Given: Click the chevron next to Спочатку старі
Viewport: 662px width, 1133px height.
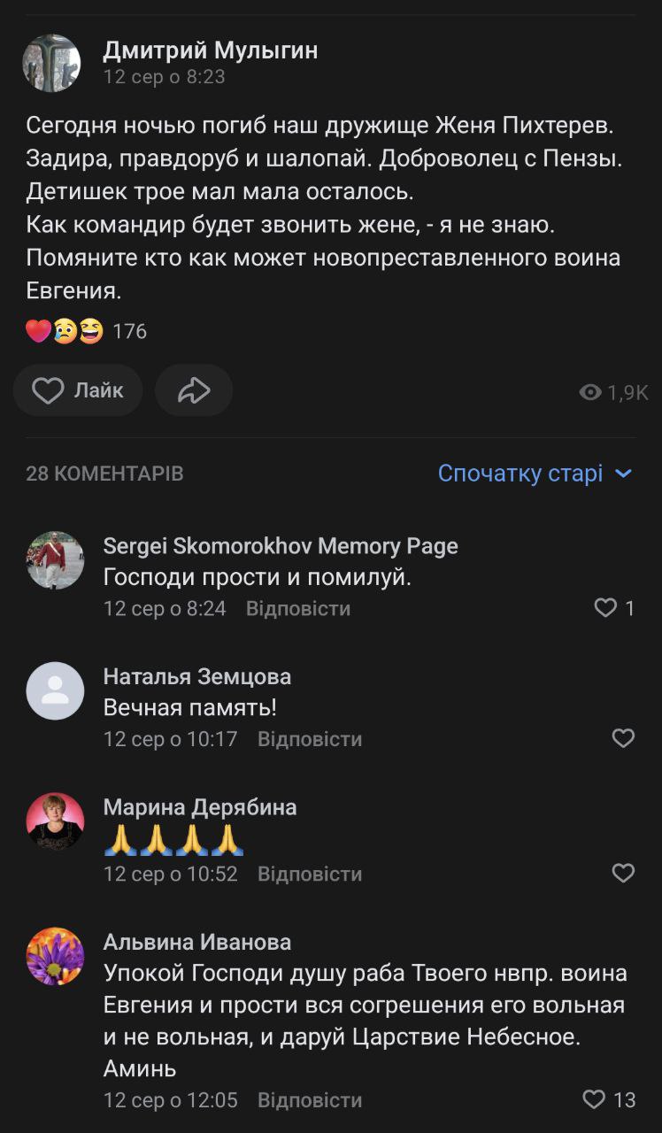Looking at the screenshot, I should 624,474.
